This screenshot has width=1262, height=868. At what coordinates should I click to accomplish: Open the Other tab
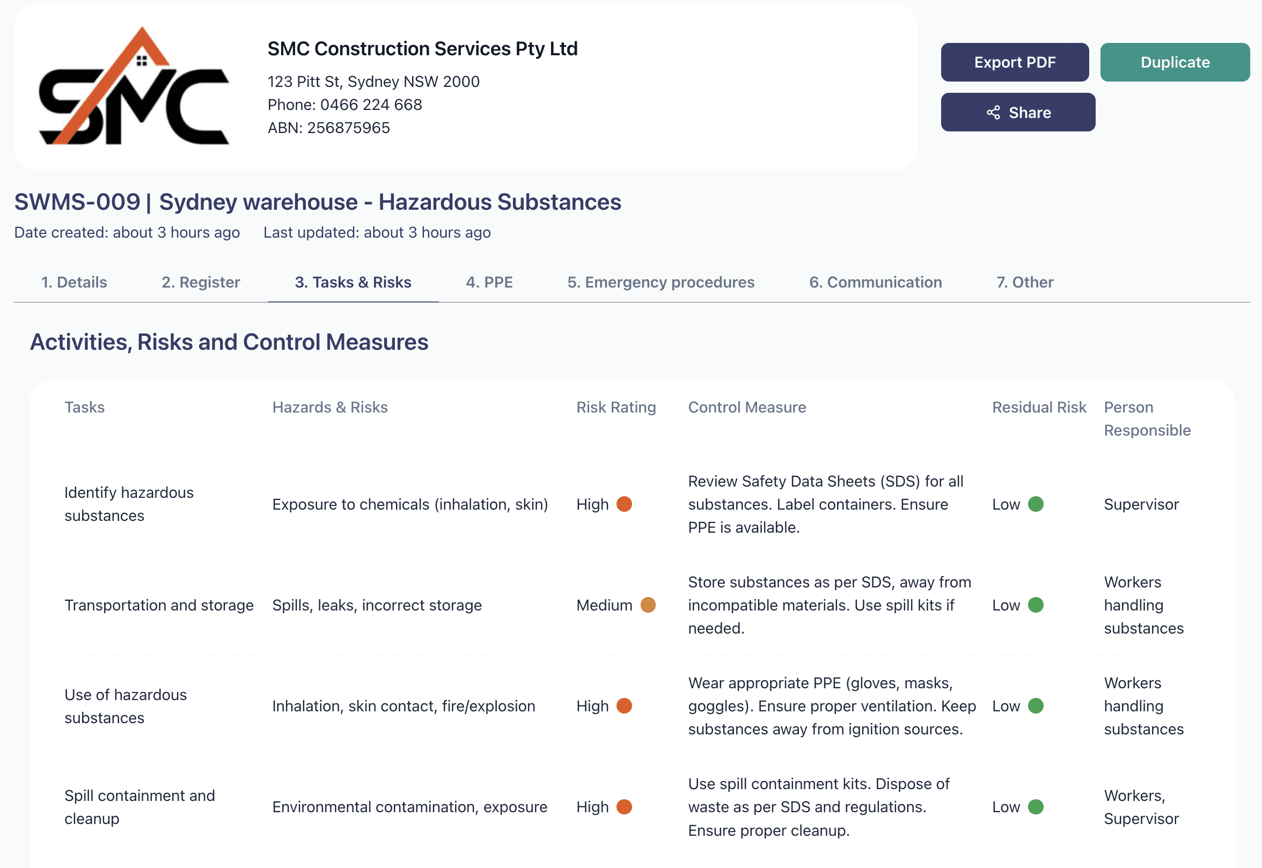(x=1025, y=282)
